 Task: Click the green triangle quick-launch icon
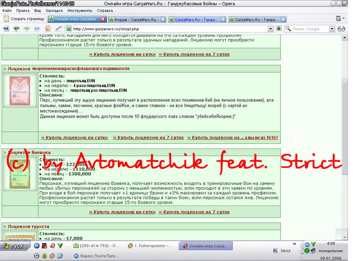tap(60, 246)
